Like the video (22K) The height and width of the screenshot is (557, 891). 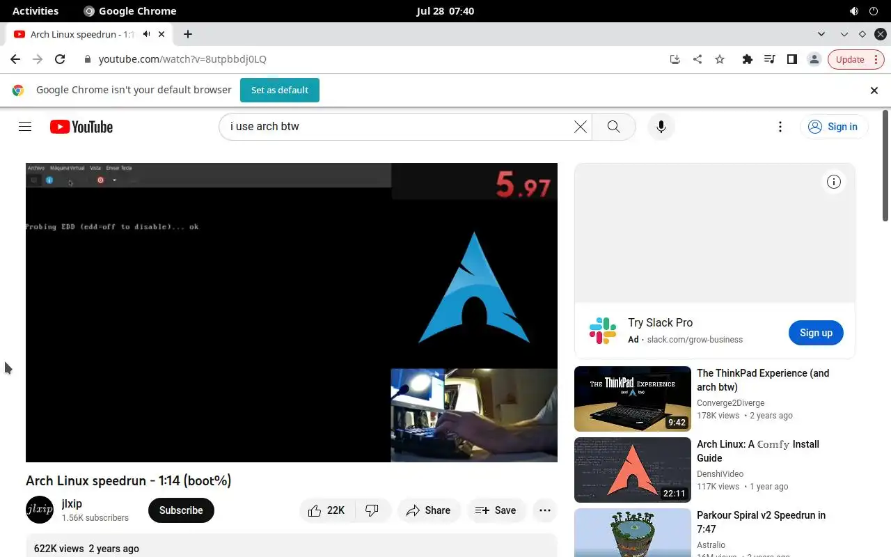click(x=327, y=510)
